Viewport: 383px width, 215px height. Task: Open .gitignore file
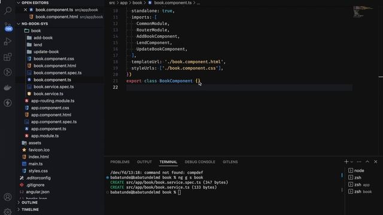click(x=35, y=185)
